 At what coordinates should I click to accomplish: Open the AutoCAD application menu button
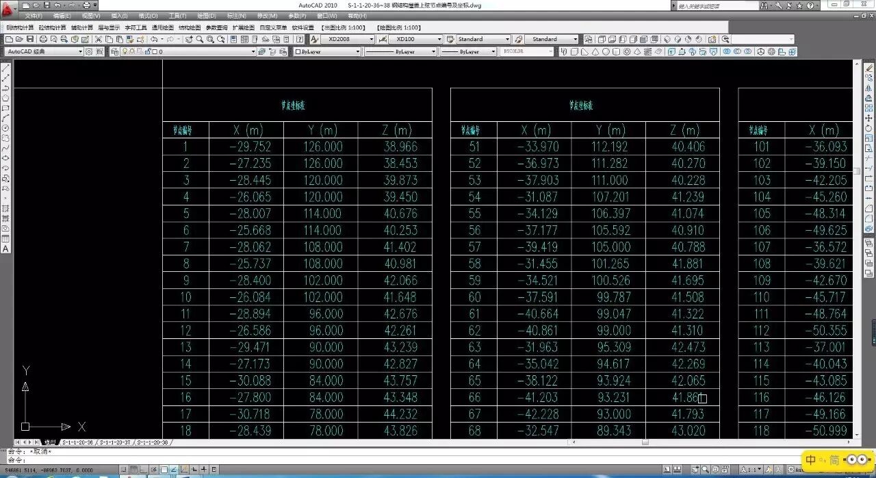(x=9, y=10)
